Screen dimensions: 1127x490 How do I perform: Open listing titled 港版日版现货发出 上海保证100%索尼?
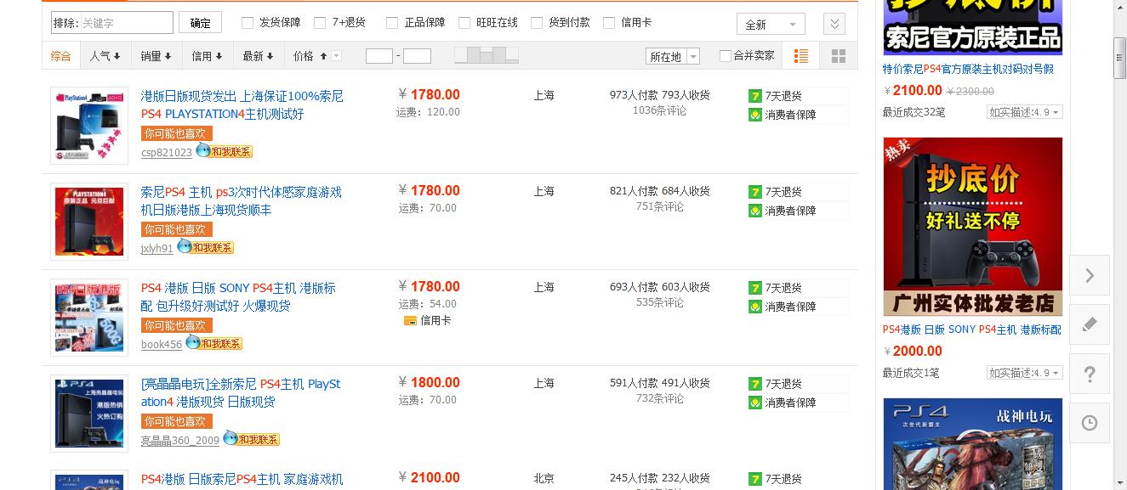[242, 104]
